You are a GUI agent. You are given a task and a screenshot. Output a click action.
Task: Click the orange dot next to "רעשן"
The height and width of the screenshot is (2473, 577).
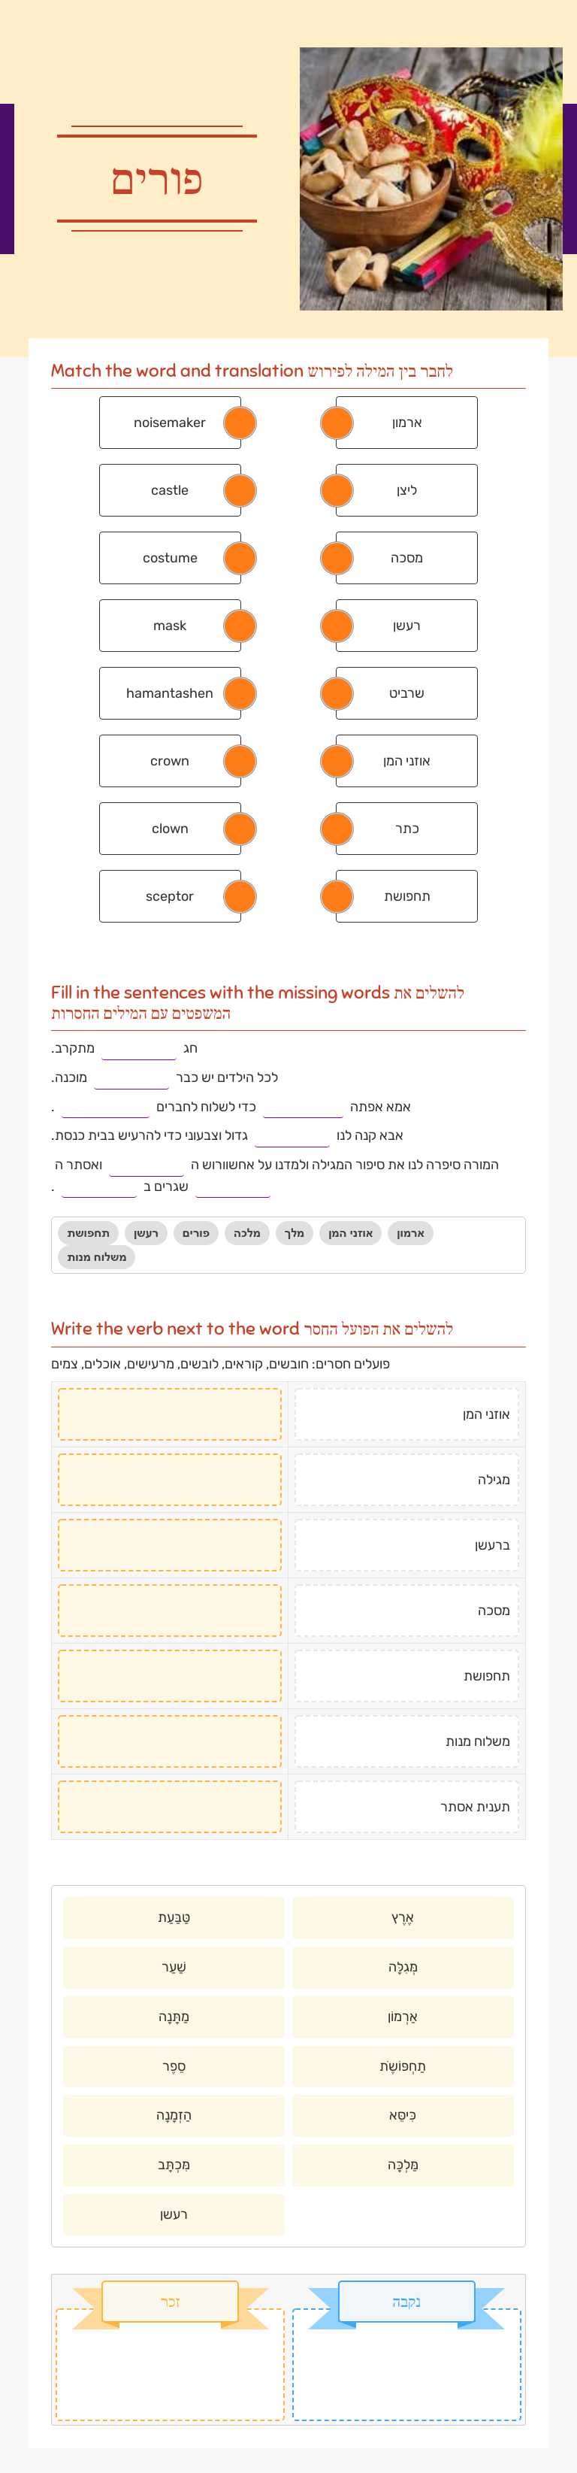(337, 625)
